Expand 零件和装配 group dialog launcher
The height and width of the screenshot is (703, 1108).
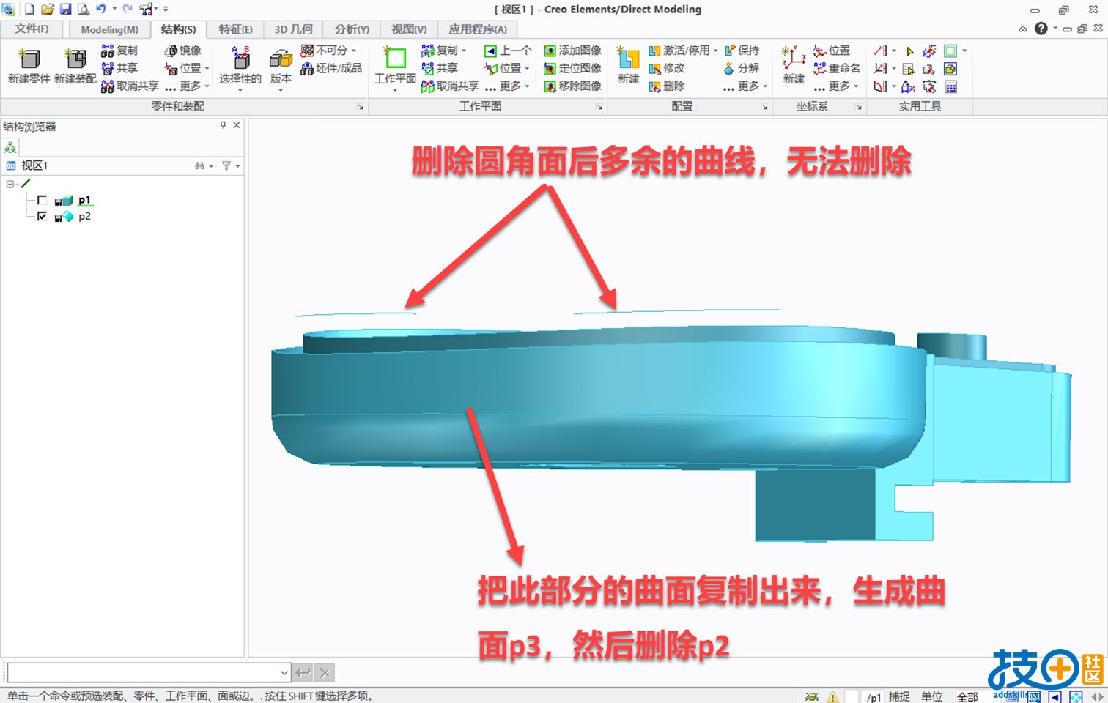(361, 107)
